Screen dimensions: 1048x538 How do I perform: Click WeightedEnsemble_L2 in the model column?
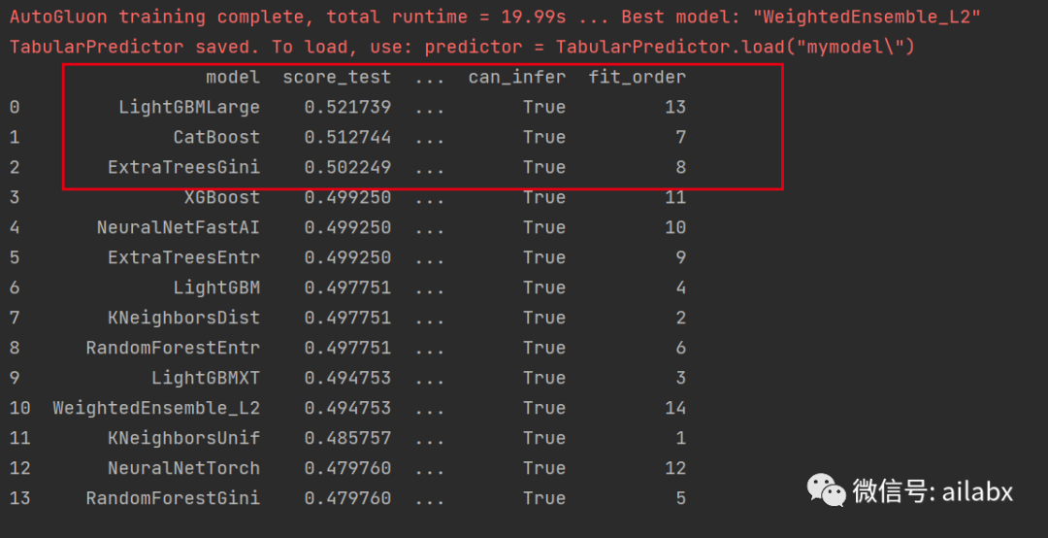156,408
